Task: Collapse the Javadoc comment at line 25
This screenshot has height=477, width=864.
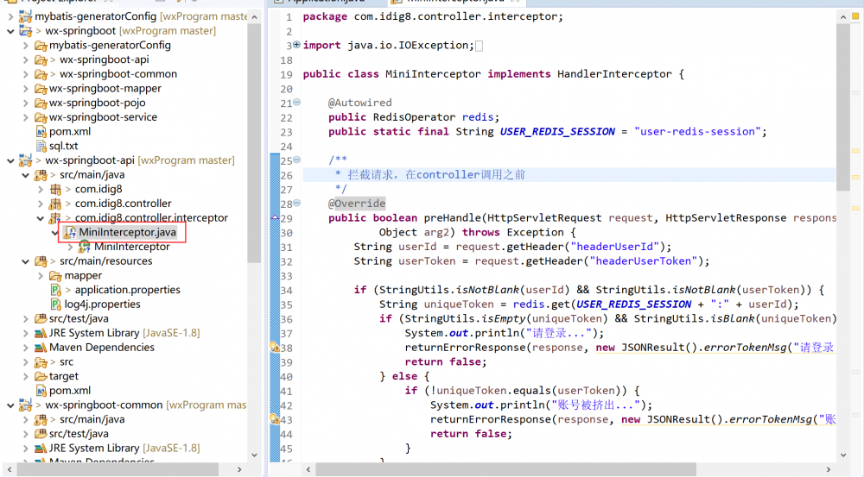Action: click(296, 160)
